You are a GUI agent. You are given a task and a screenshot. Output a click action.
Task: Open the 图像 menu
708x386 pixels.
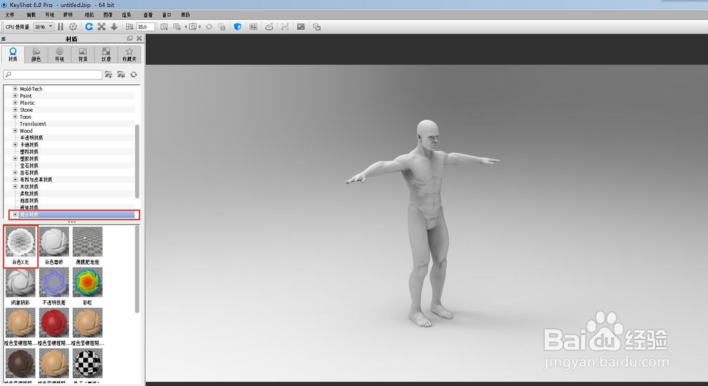[108, 15]
